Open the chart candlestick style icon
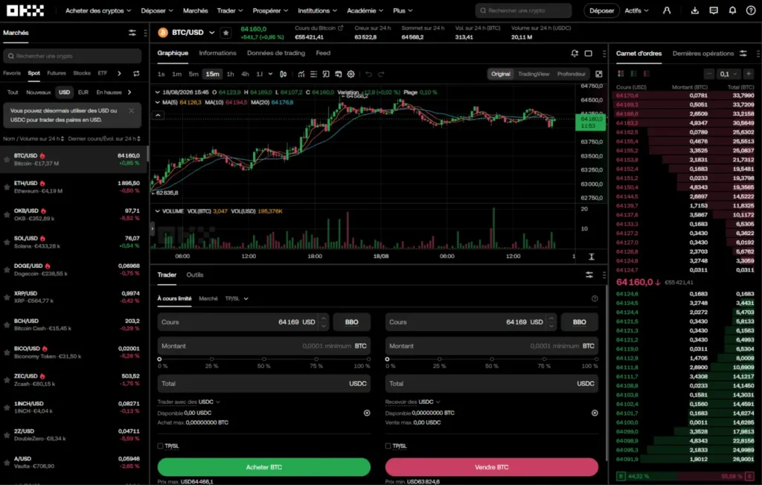The height and width of the screenshot is (485, 762). click(283, 74)
